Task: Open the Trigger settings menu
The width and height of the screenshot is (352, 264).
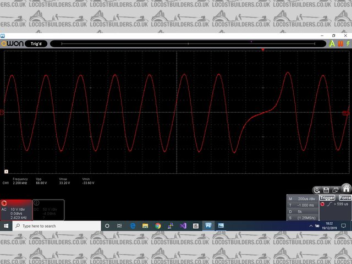Action: tap(327, 197)
